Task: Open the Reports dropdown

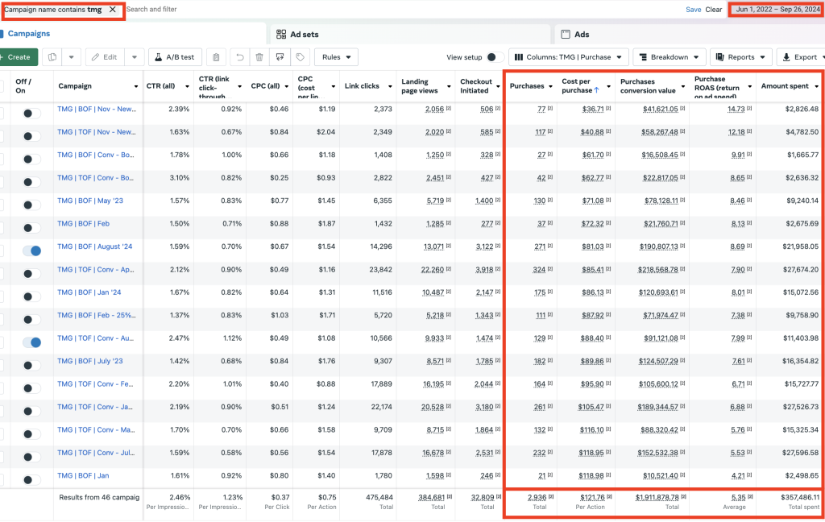Action: (x=741, y=57)
